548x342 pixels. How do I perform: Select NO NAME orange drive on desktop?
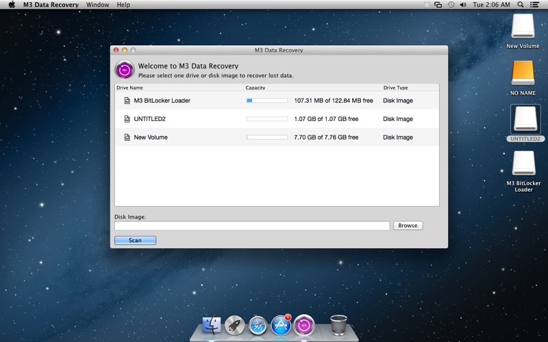coord(523,73)
